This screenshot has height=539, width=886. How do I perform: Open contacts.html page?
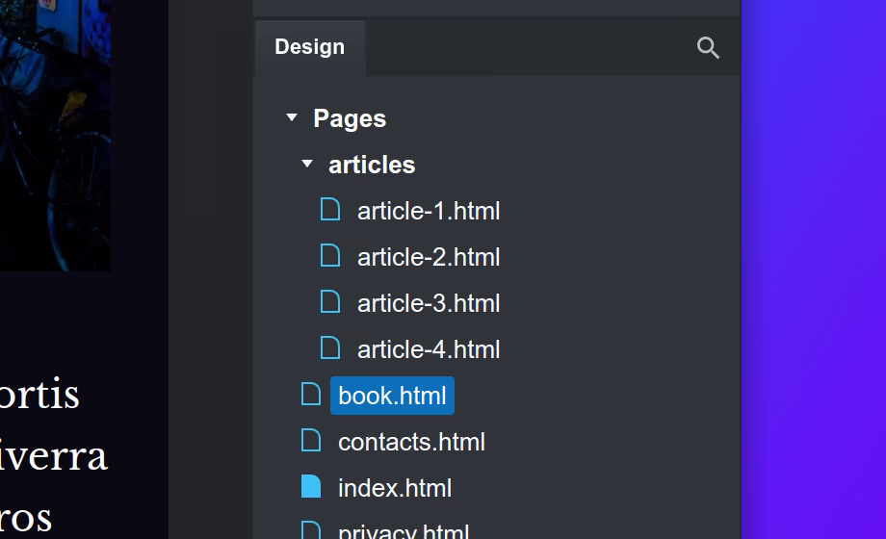[x=411, y=442]
